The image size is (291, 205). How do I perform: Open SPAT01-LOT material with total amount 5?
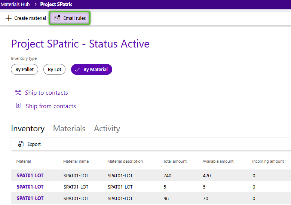click(30, 187)
